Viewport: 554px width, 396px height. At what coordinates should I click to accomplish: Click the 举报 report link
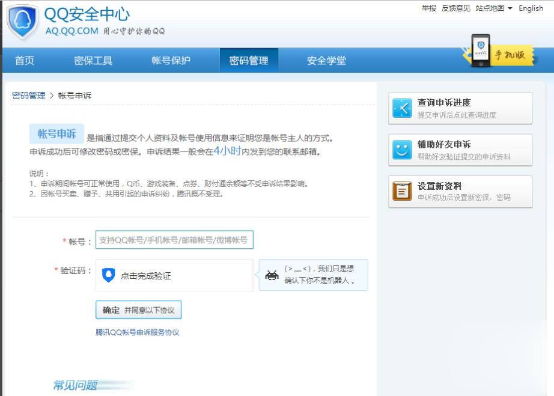pyautogui.click(x=429, y=8)
